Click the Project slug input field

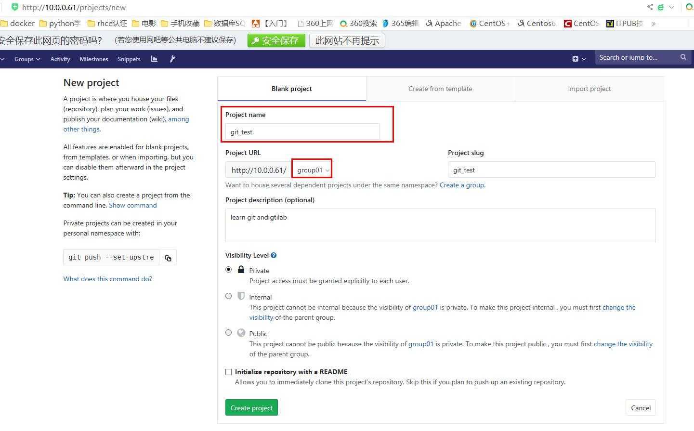coord(552,170)
